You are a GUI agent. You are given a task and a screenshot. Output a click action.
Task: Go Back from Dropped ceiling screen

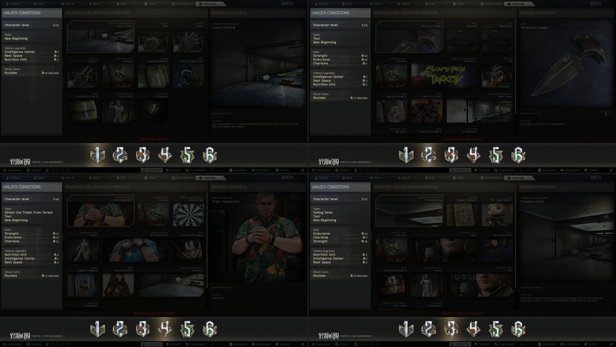(595, 177)
